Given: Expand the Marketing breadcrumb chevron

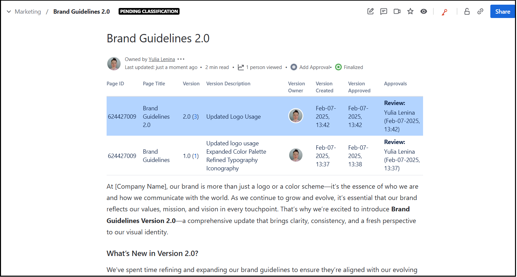Looking at the screenshot, I should click(x=8, y=11).
